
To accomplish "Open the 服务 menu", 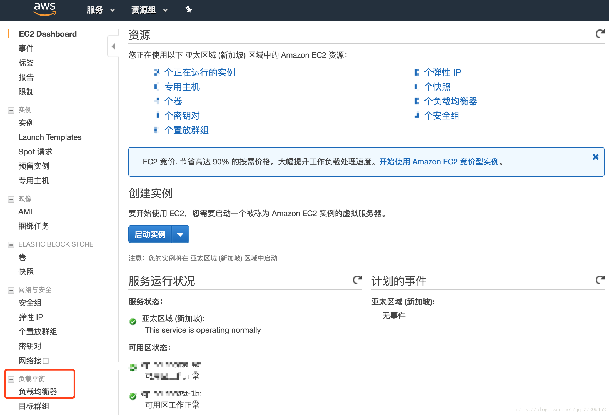I will click(101, 10).
